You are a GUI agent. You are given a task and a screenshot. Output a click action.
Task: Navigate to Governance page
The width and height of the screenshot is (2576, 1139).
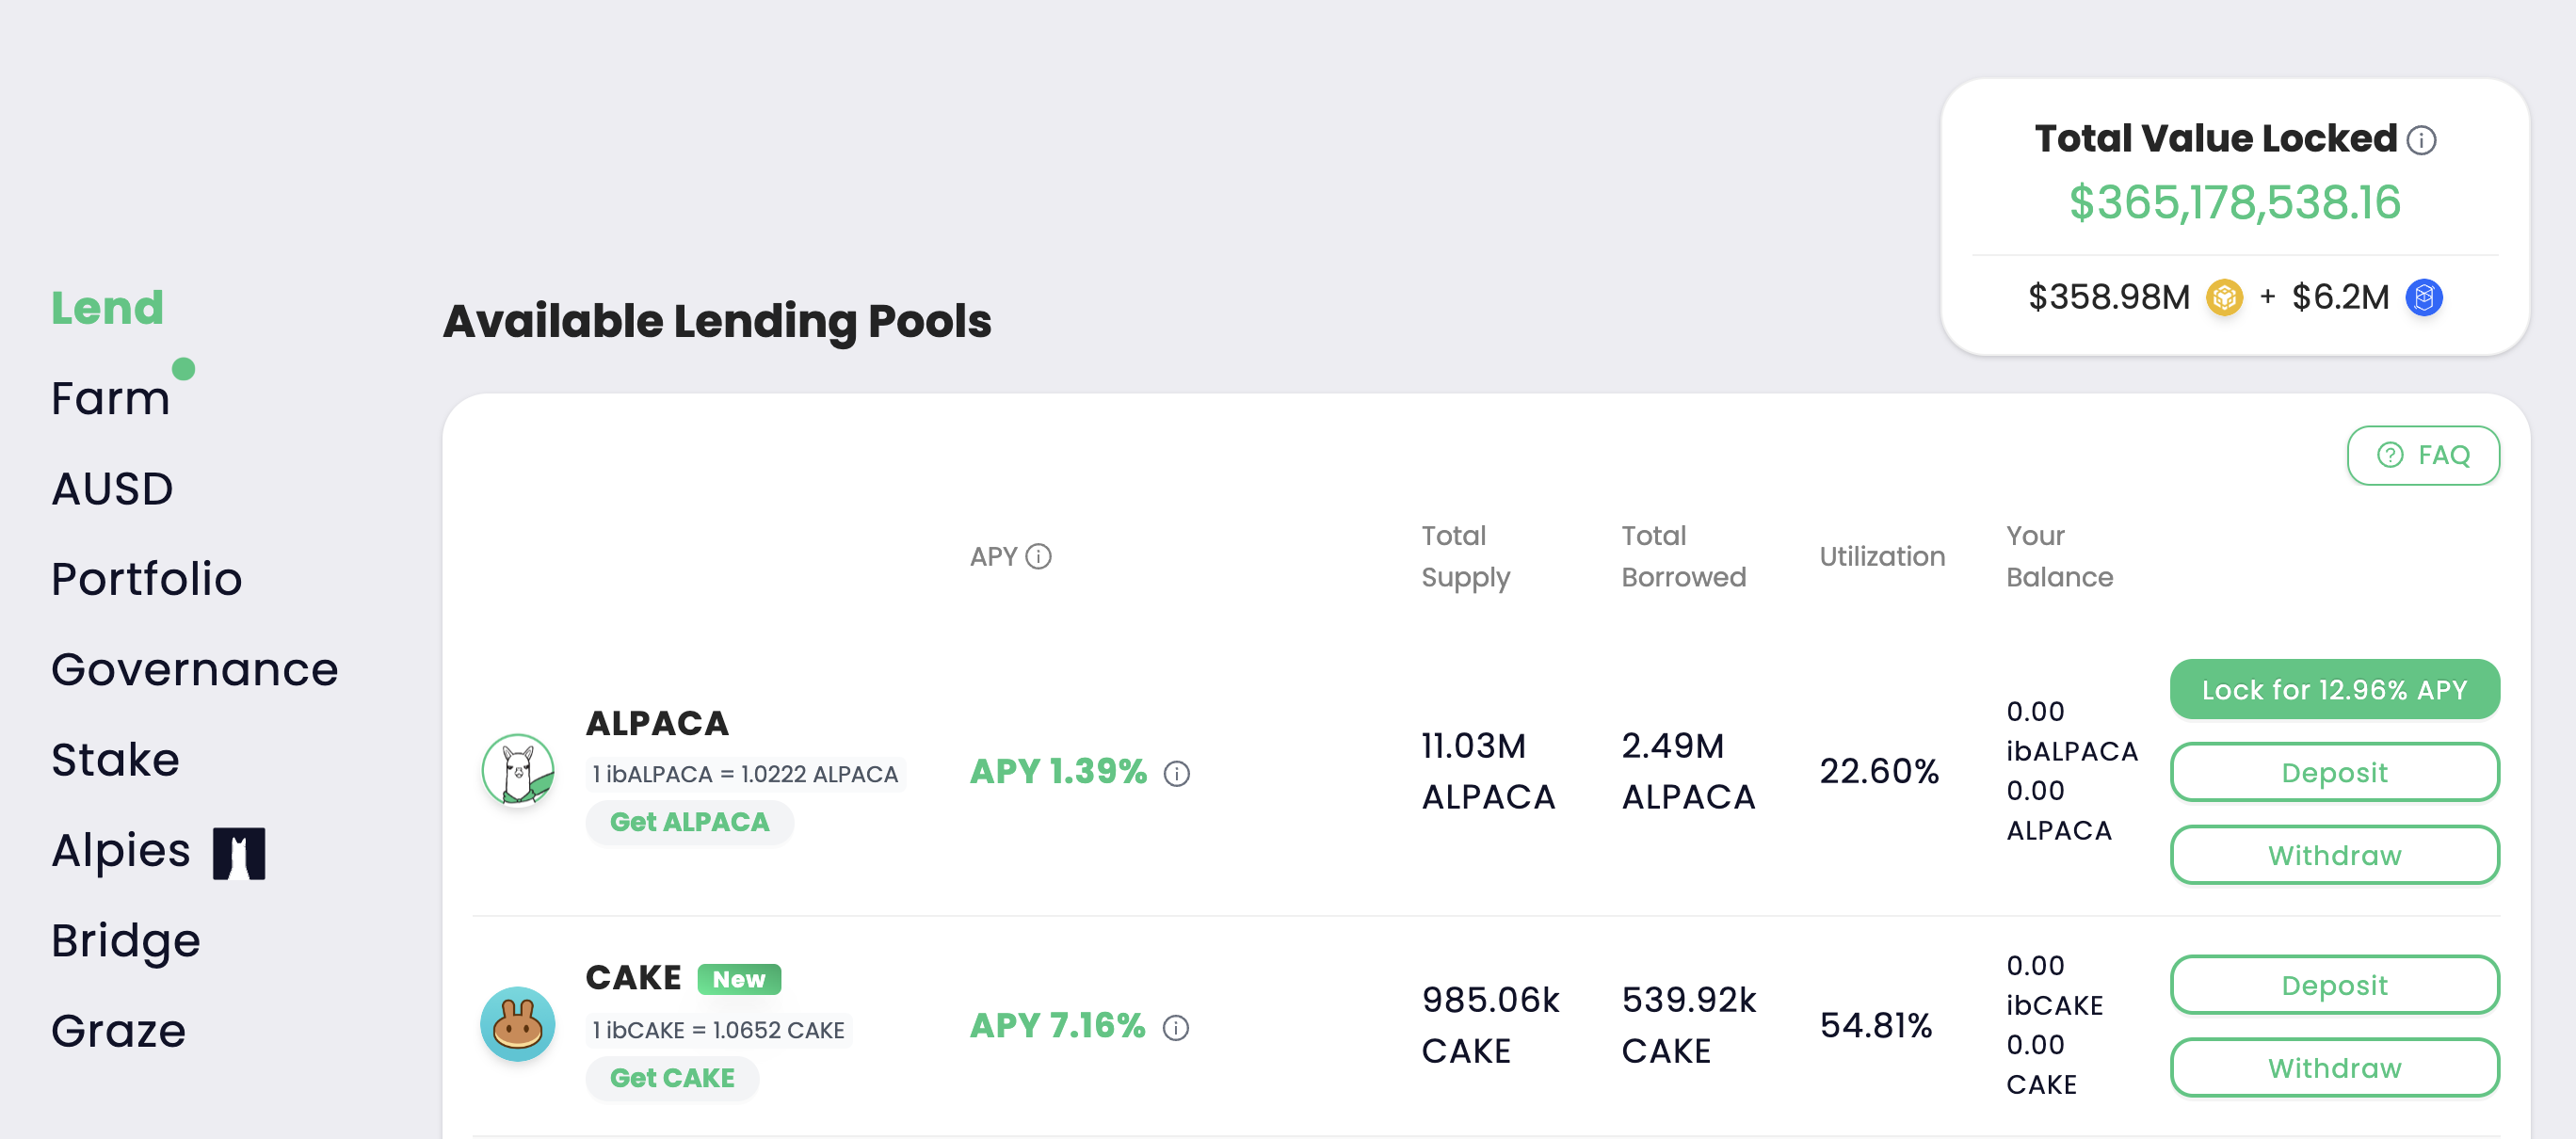[194, 669]
